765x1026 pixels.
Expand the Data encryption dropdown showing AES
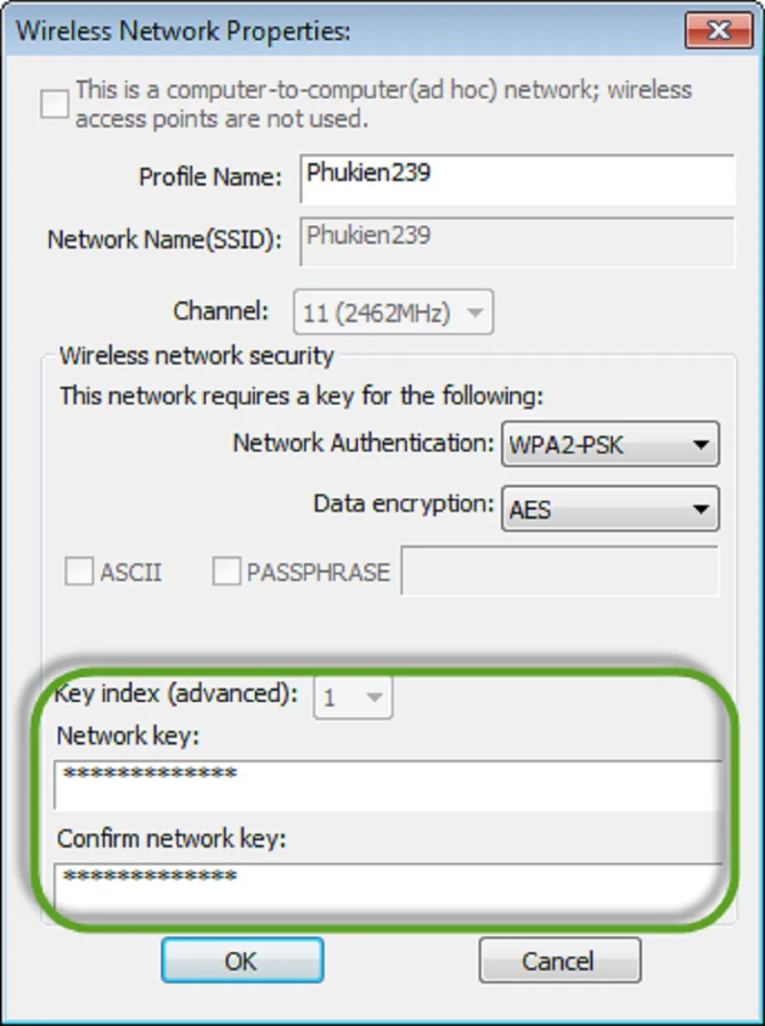tap(703, 510)
